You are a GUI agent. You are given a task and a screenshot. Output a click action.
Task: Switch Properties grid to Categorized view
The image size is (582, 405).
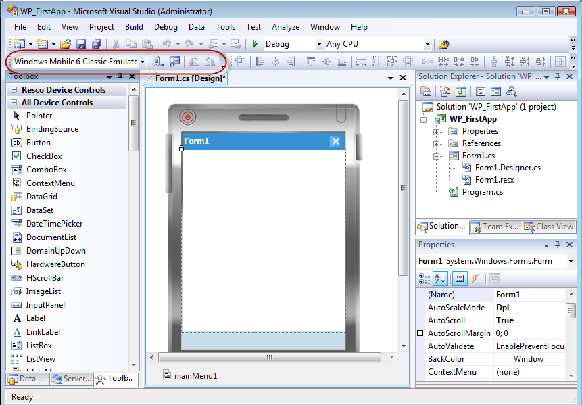tap(425, 278)
